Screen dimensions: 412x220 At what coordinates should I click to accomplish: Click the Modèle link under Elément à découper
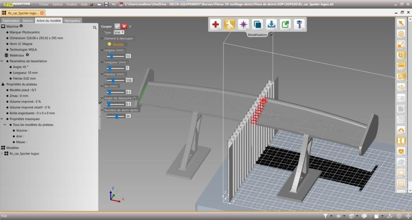pyautogui.click(x=118, y=44)
